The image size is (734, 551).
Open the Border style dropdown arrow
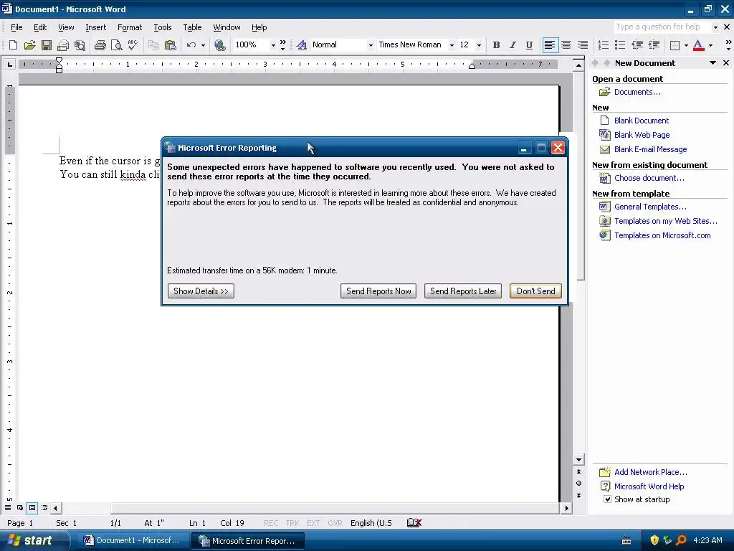coord(686,45)
